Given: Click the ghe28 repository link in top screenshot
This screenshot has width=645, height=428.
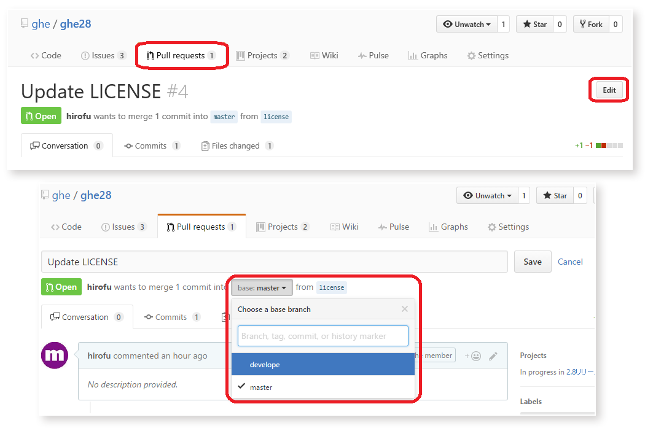Looking at the screenshot, I should click(x=76, y=24).
